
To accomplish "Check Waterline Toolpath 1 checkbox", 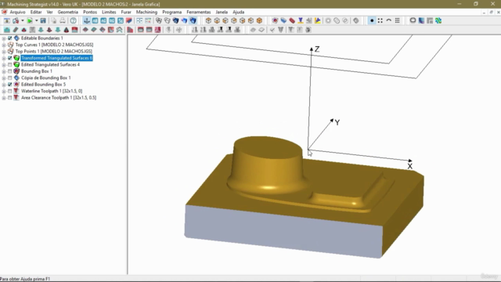I will [10, 91].
